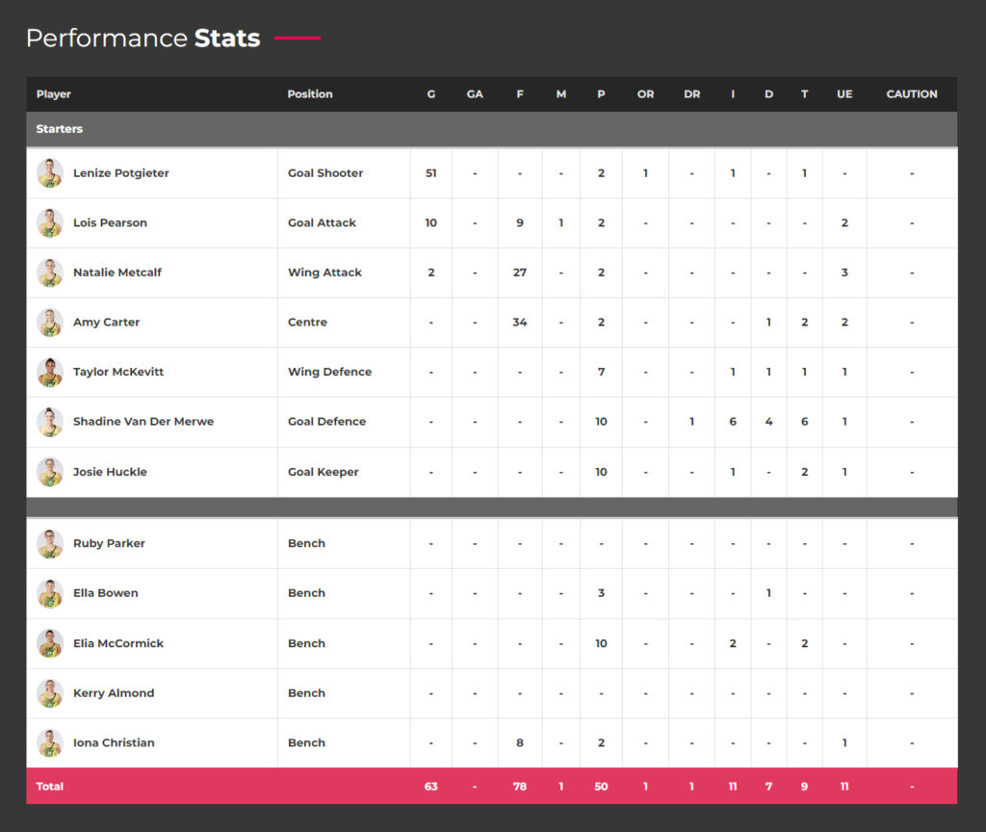Open Ella Bowen name

pos(106,593)
